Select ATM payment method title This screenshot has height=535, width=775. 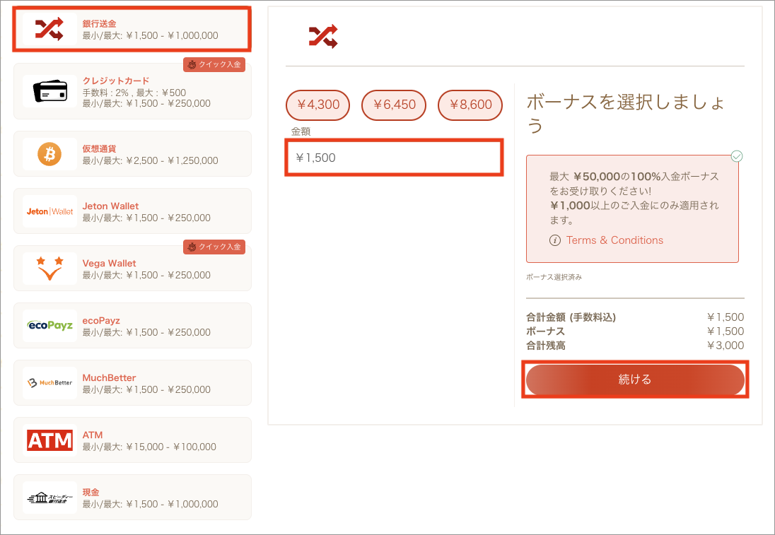click(x=93, y=435)
